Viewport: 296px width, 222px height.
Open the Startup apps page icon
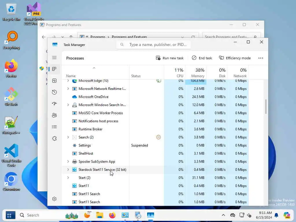54,104
